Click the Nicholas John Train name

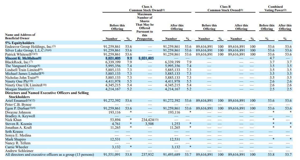[x=22, y=77]
